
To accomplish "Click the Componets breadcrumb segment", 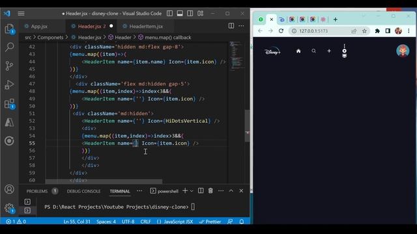I will click(50, 38).
